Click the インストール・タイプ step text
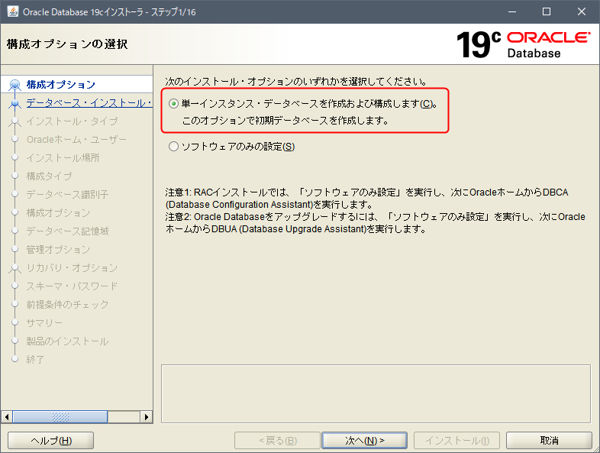Screen dimensions: 600x453 tap(72, 121)
